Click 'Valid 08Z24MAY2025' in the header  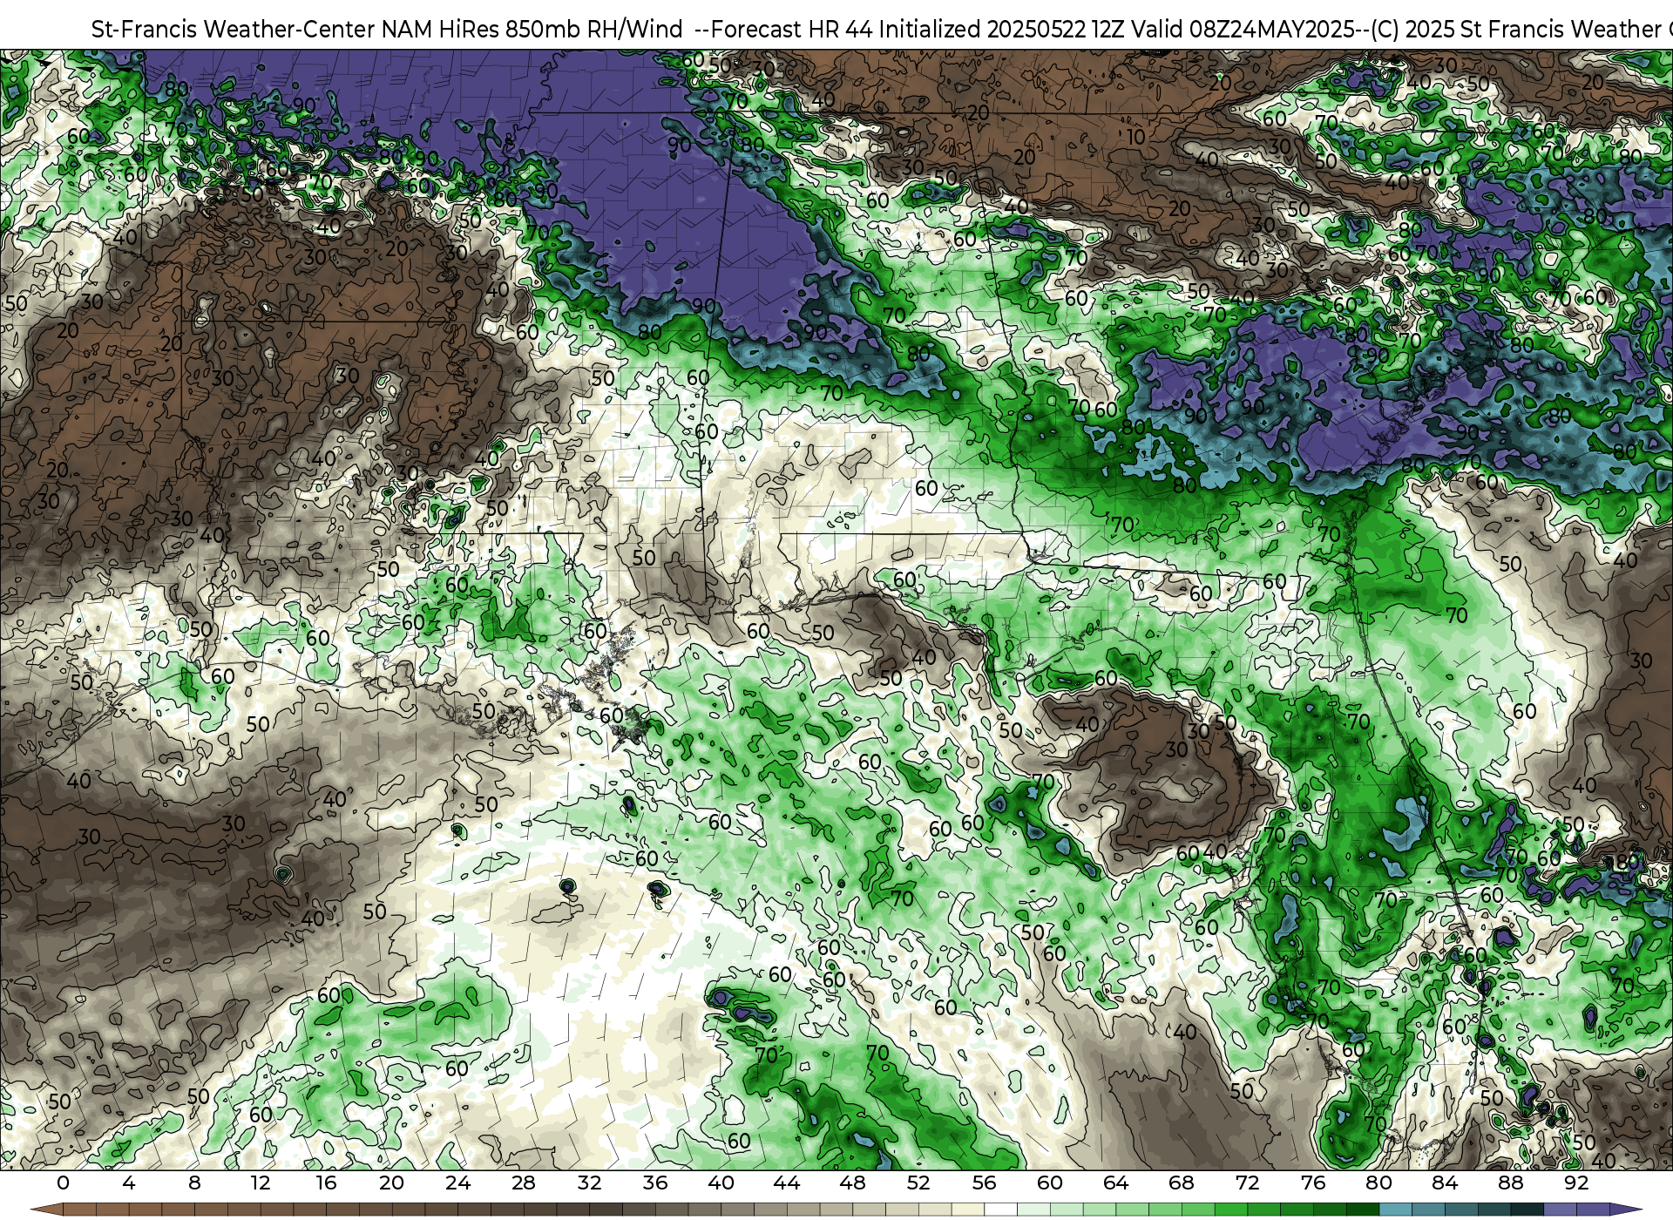1243,29
